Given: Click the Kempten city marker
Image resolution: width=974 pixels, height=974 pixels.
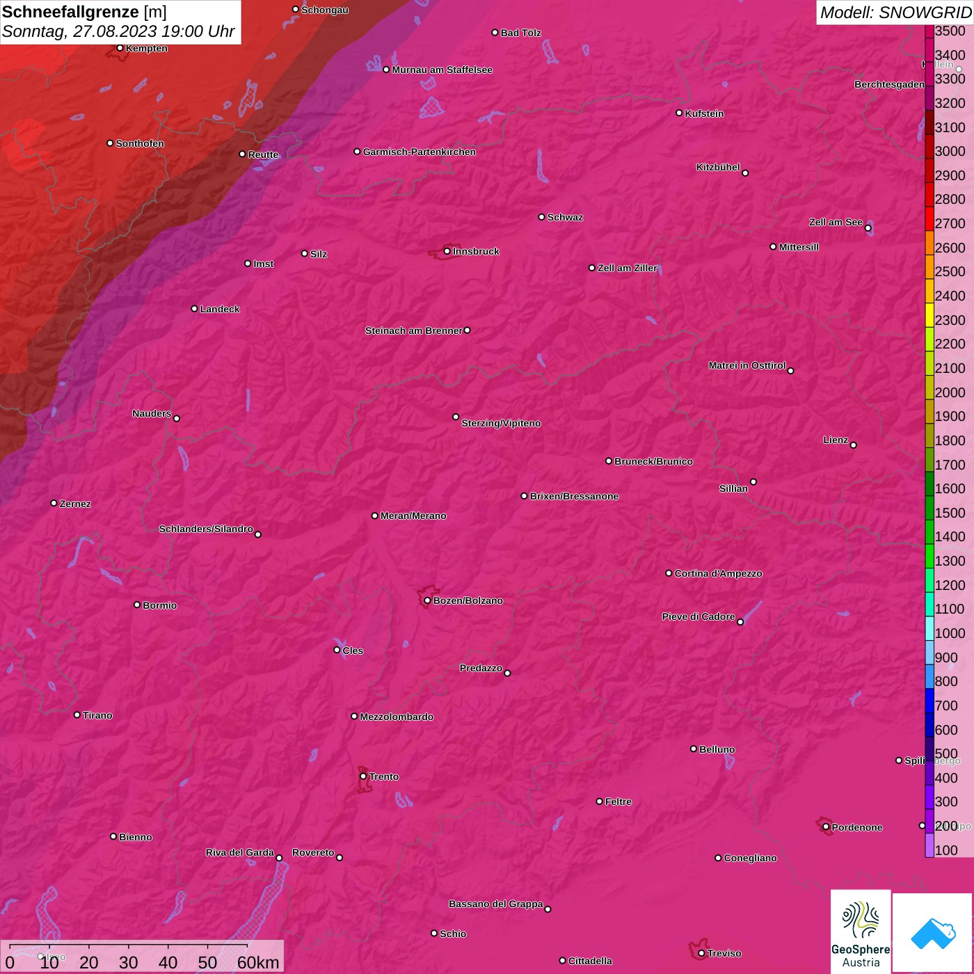Looking at the screenshot, I should click(120, 48).
